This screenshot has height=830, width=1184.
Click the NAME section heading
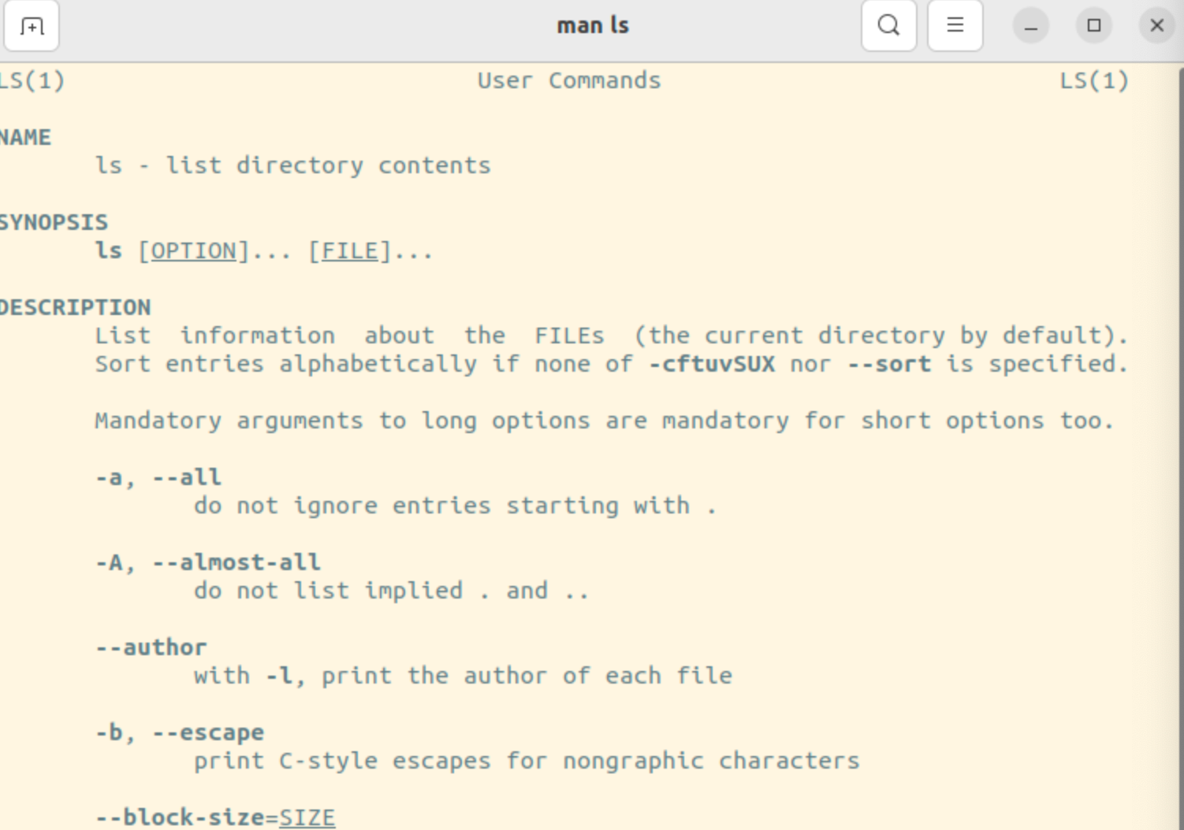25,137
